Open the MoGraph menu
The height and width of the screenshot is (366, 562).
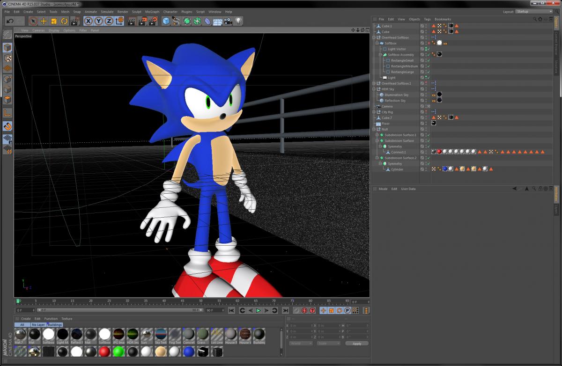pyautogui.click(x=152, y=12)
